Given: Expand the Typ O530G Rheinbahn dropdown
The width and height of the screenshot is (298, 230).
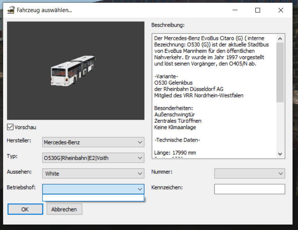Looking at the screenshot, I should tap(93, 158).
